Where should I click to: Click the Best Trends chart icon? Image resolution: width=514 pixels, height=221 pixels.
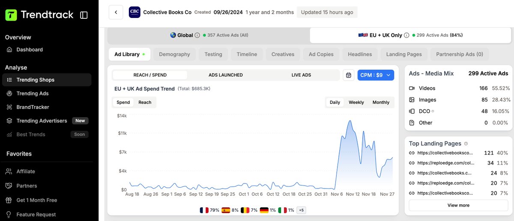point(9,135)
